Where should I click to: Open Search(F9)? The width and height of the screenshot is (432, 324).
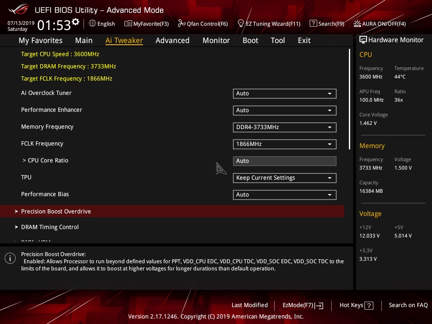click(327, 24)
